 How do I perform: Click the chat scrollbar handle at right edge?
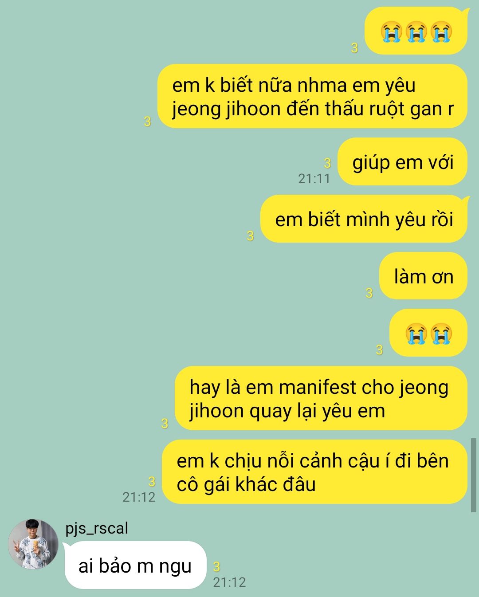pyautogui.click(x=473, y=475)
